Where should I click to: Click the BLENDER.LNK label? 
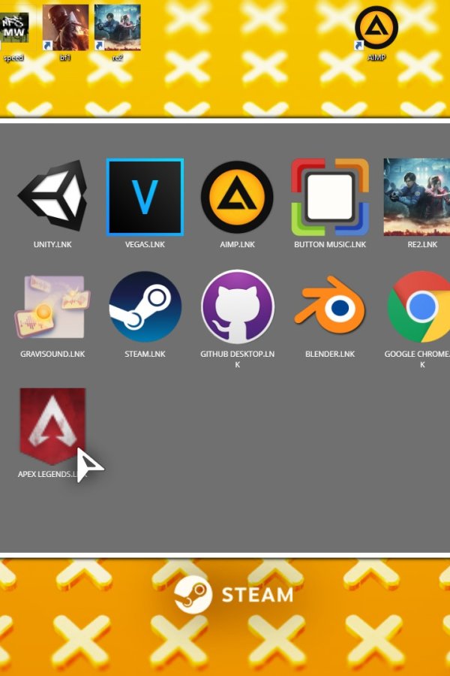click(x=330, y=354)
